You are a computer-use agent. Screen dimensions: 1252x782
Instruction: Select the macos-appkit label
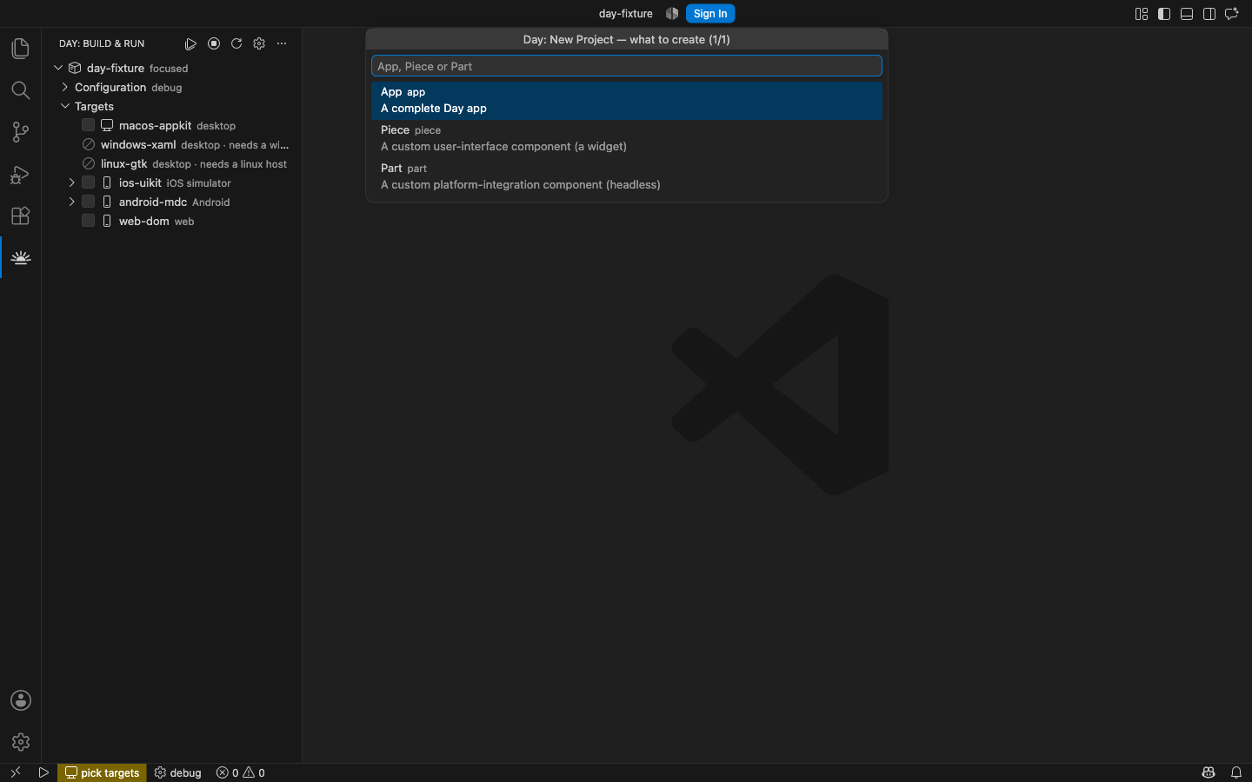tap(156, 125)
